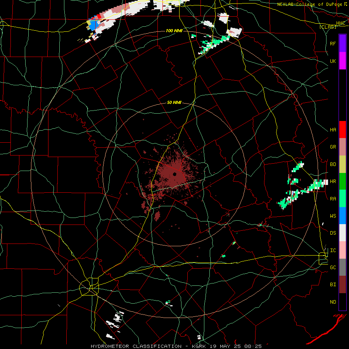The image size is (349, 349).
Task: Click the WS legend label text
Action: click(333, 216)
